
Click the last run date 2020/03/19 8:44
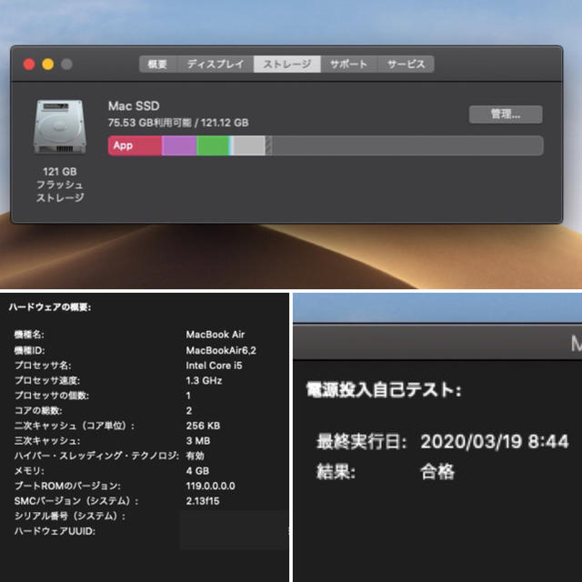(495, 442)
